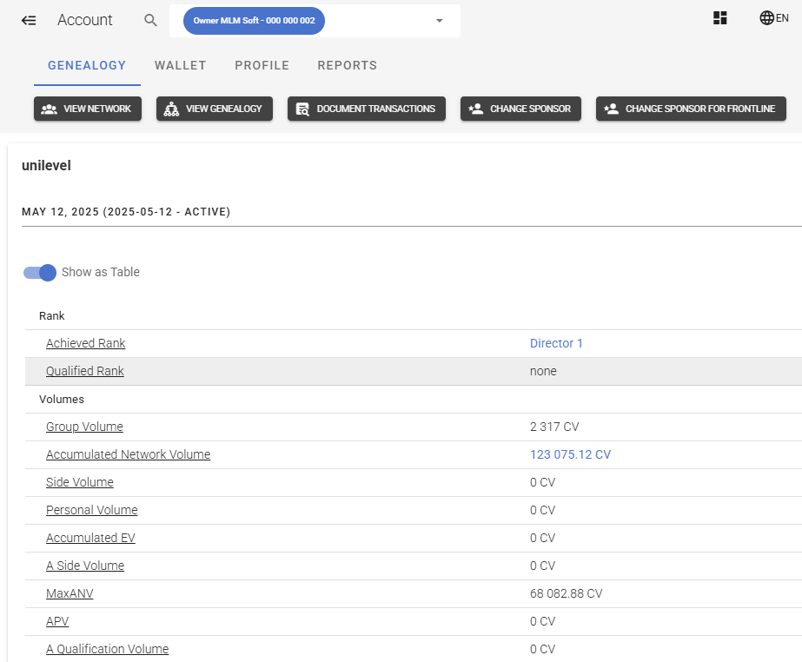Switch to the Wallet tab
Image resolution: width=802 pixels, height=662 pixels.
(180, 65)
